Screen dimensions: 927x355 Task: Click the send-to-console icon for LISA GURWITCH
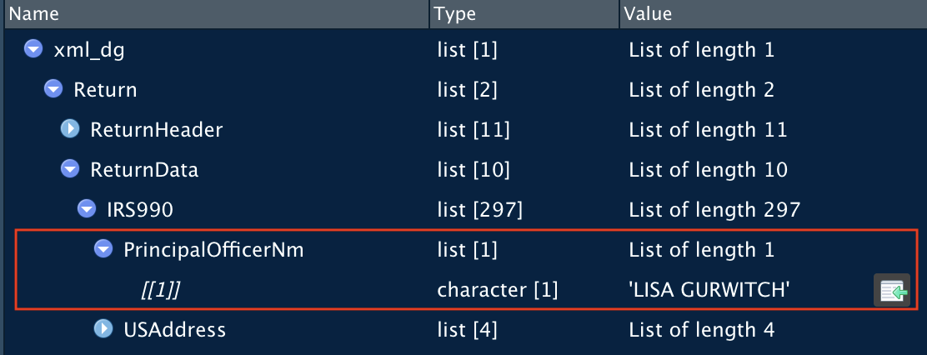point(891,290)
